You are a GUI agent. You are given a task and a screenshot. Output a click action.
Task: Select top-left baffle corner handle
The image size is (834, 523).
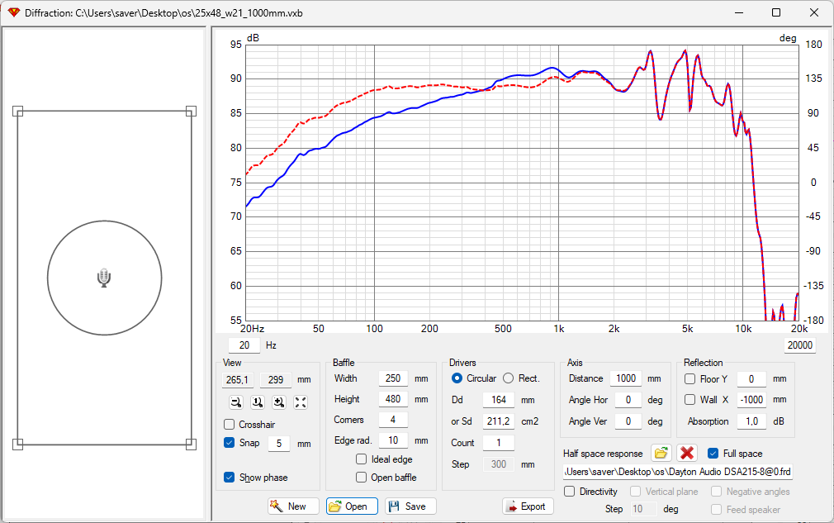17,112
